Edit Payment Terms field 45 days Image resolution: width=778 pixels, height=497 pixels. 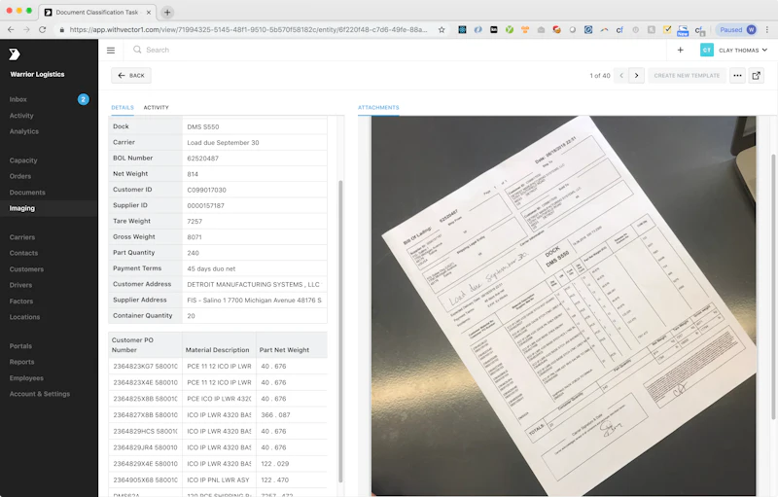click(x=255, y=268)
